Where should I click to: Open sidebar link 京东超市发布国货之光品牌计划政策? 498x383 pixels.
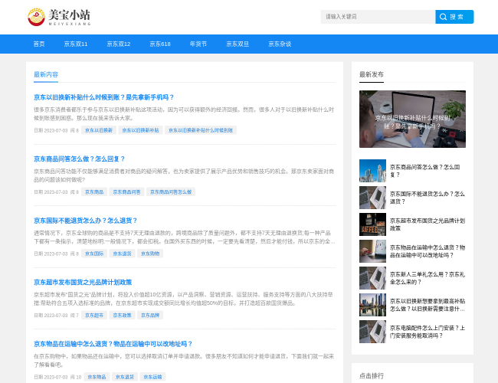(x=428, y=224)
